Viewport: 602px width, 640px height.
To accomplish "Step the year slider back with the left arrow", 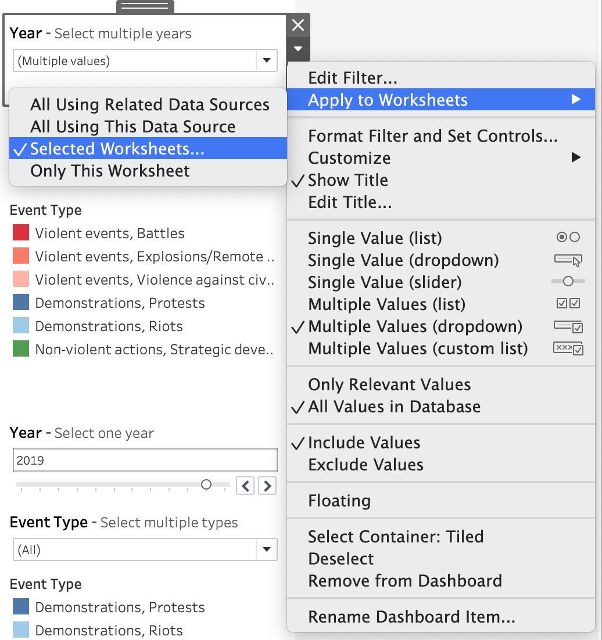I will coord(245,485).
